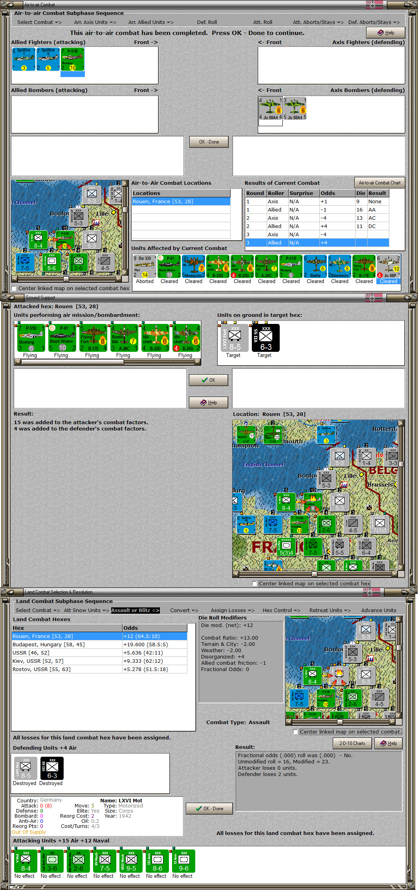Image resolution: width=418 pixels, height=890 pixels.
Task: Open Help in Air-to-air Combat window
Action: coord(385,33)
